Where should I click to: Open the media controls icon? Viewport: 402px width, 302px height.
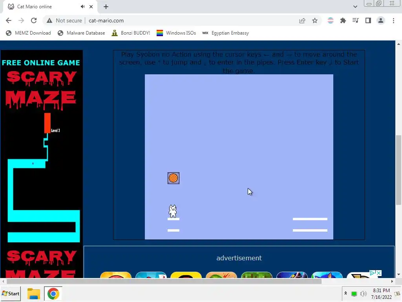point(356,20)
